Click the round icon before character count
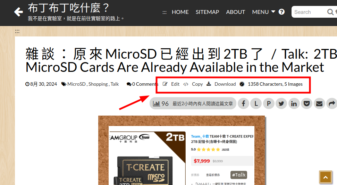 click(x=242, y=84)
